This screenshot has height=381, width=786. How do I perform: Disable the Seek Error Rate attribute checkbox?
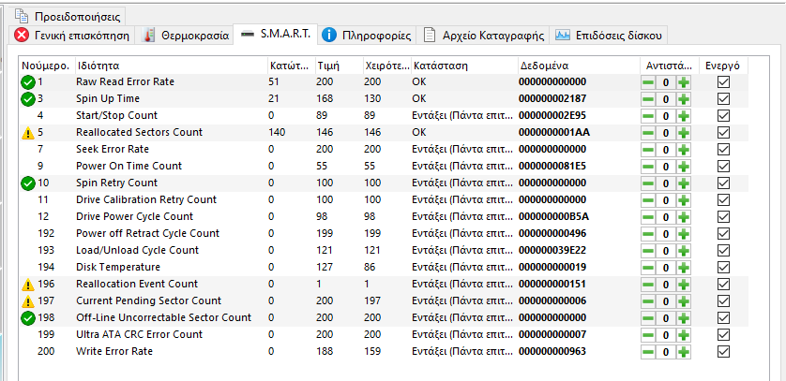pyautogui.click(x=722, y=150)
